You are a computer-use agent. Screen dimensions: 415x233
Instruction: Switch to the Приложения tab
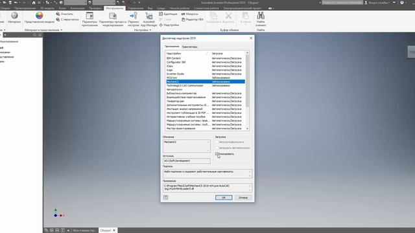(x=172, y=47)
